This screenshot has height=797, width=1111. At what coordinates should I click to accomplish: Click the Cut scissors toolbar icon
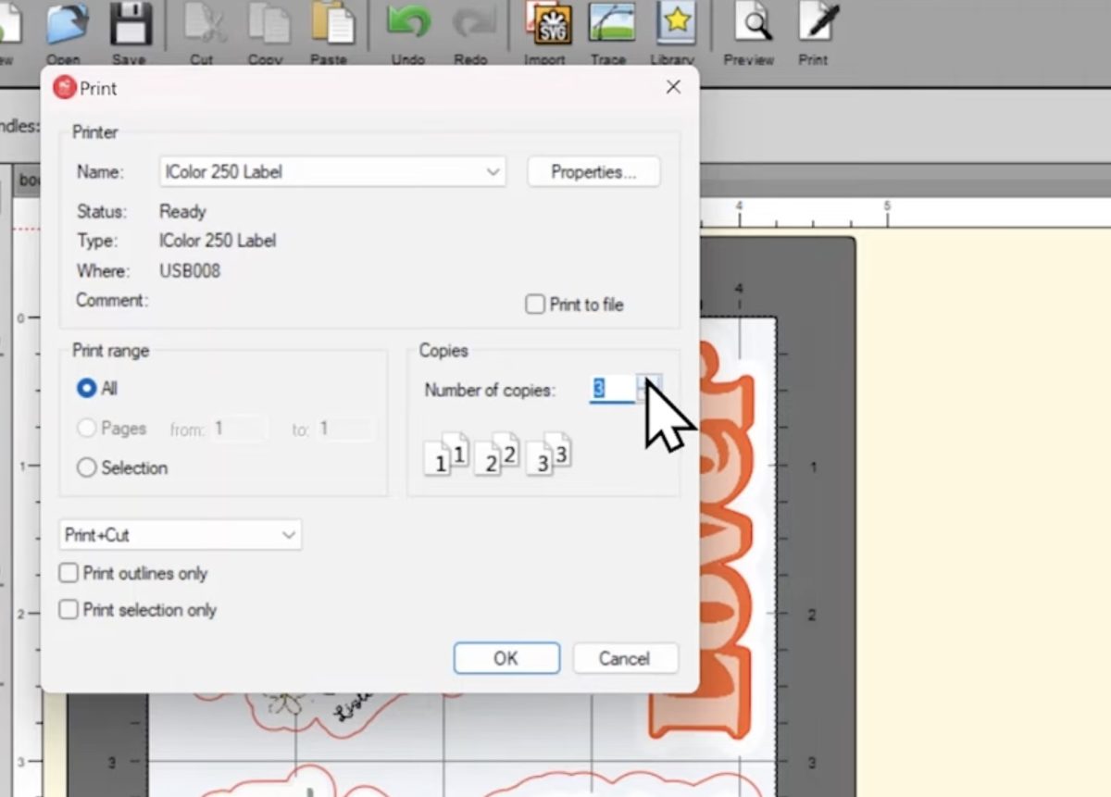204,25
